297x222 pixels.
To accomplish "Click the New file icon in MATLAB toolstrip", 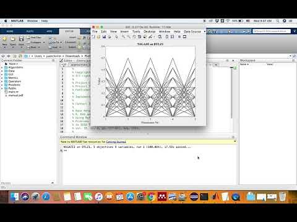I will (x=4, y=39).
